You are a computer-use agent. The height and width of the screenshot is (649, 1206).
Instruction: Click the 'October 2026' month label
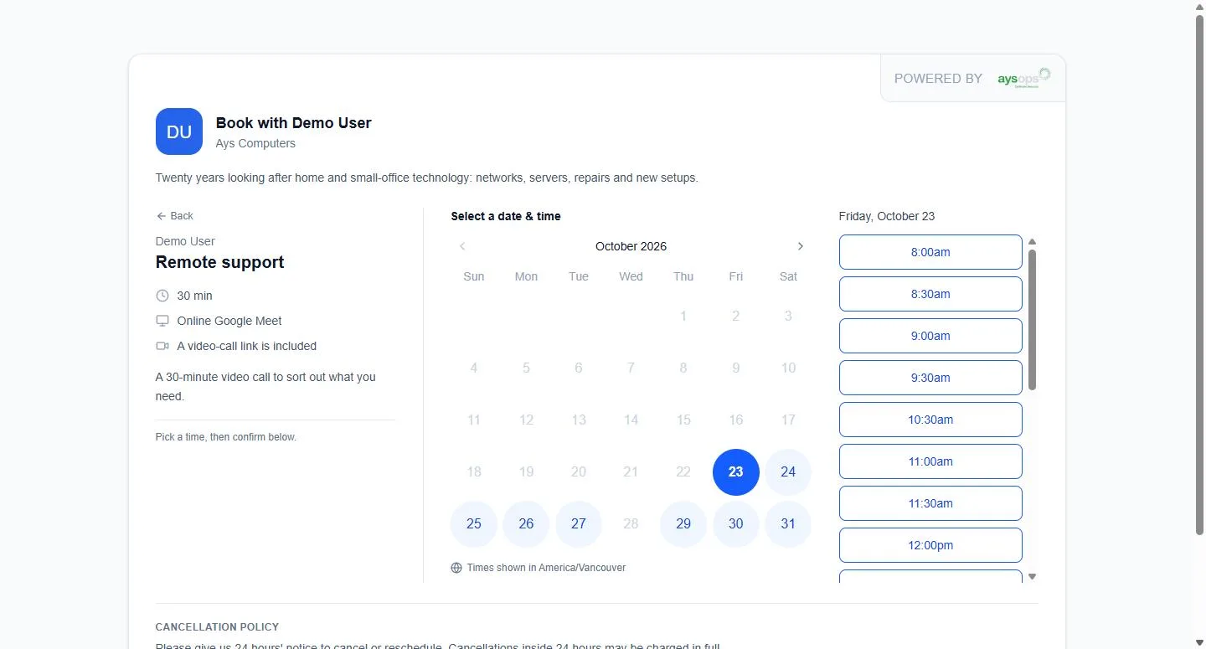(631, 246)
